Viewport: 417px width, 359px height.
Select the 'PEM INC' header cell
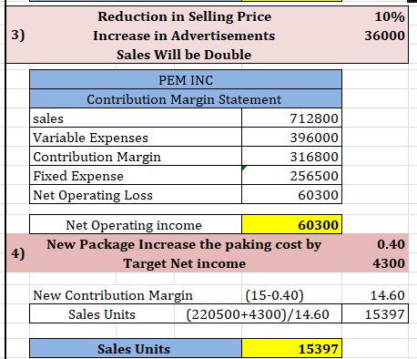(x=186, y=80)
